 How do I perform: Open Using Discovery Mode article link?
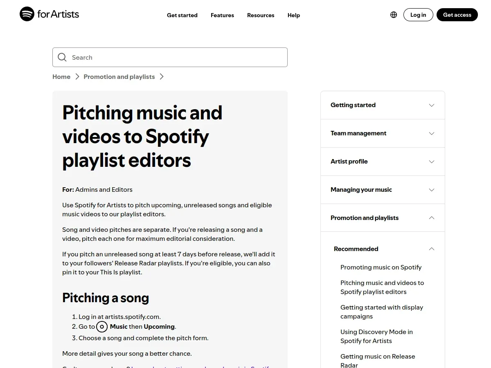point(376,337)
